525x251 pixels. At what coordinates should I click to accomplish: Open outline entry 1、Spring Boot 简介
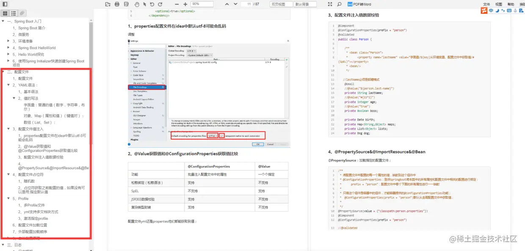[x=29, y=28]
